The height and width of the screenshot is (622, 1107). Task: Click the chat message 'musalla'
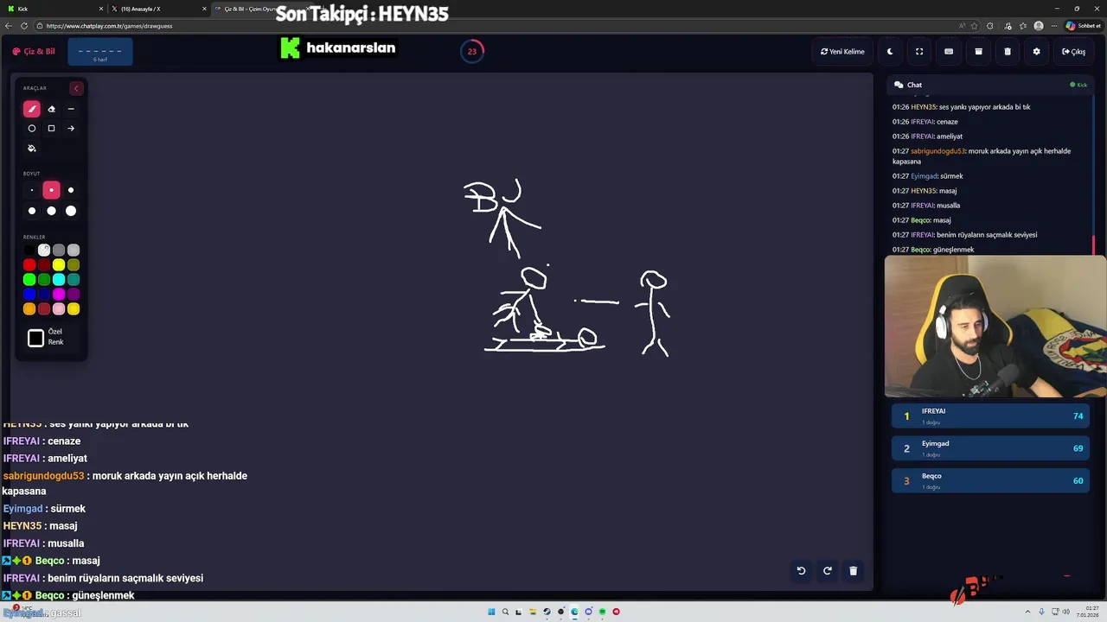coord(948,206)
